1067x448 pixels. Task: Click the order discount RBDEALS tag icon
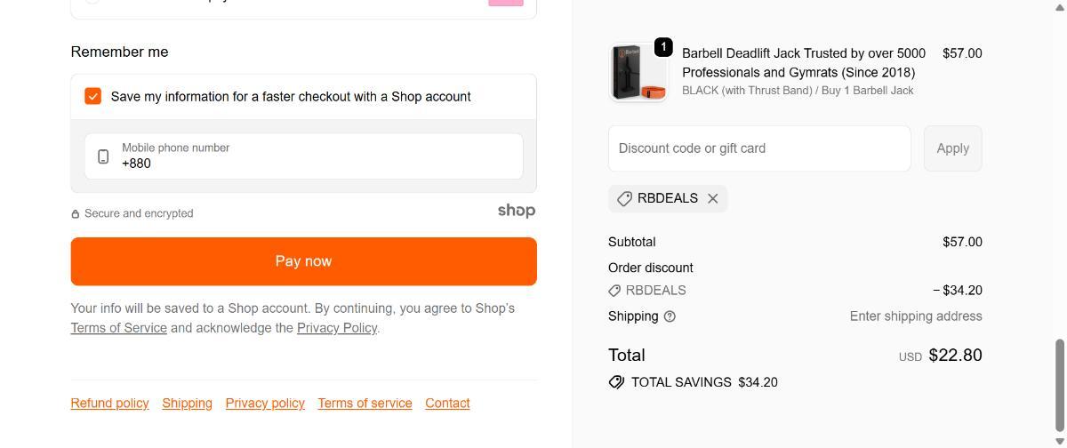pyautogui.click(x=614, y=291)
